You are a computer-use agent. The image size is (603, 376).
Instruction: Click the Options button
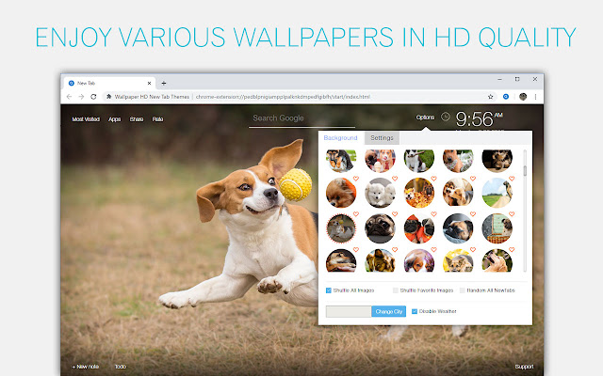point(425,117)
